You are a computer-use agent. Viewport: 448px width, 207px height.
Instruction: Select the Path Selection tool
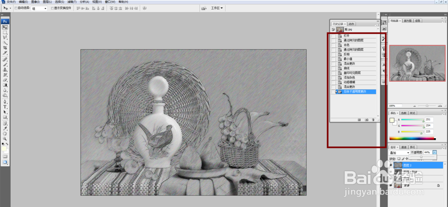[5, 112]
